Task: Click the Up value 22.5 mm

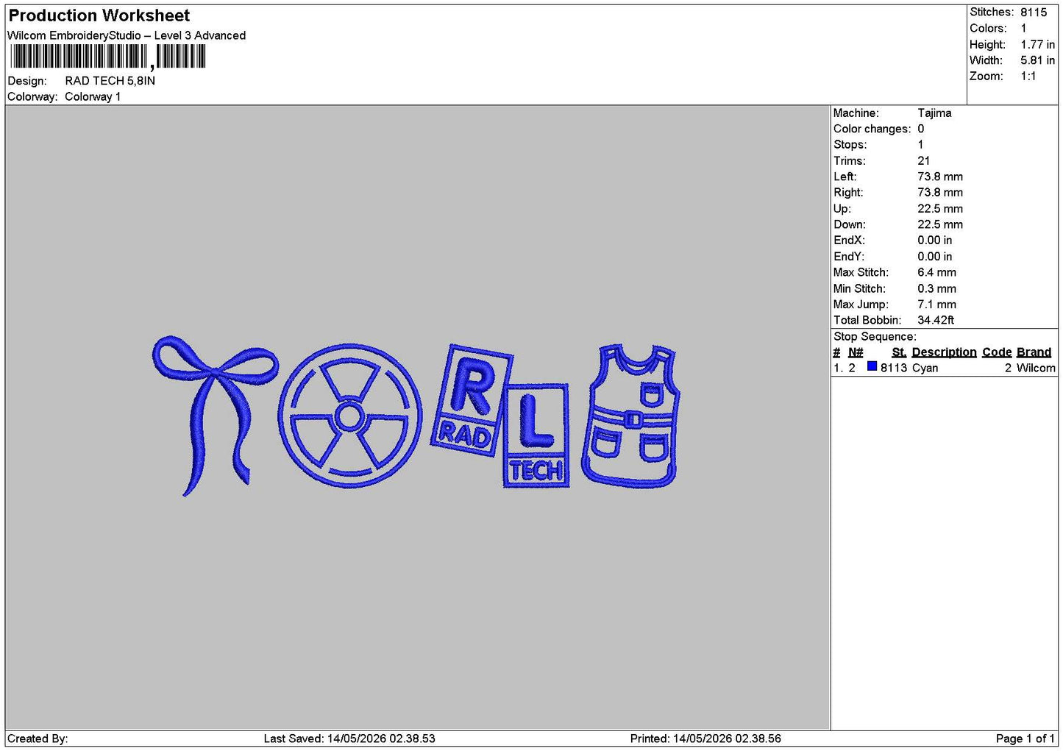Action: (x=940, y=208)
